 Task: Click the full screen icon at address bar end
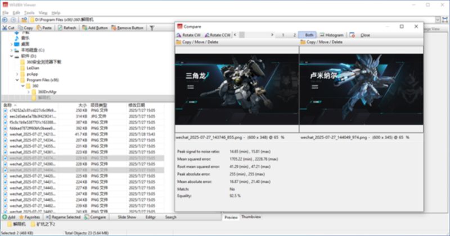[x=445, y=20]
